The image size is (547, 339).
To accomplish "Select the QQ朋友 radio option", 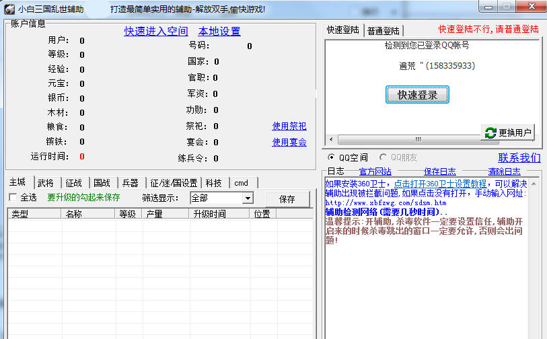I will [x=383, y=157].
